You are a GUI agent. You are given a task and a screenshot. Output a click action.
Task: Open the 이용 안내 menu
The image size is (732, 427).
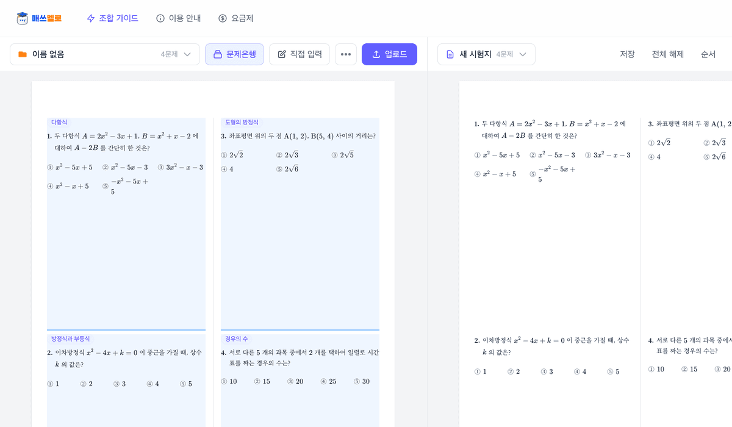pos(178,18)
